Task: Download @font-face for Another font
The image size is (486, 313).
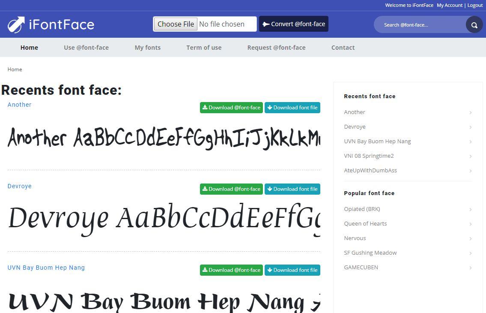Action: click(231, 108)
